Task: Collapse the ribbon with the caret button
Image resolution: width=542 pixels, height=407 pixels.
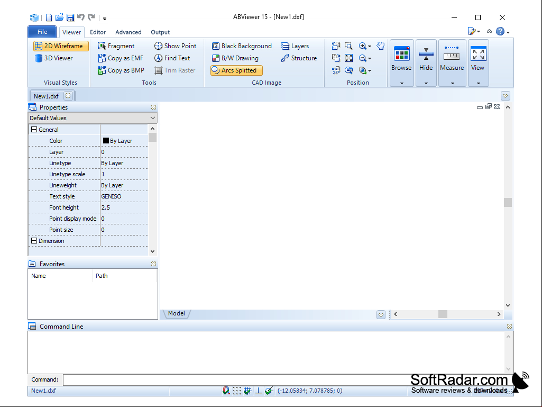Action: pos(489,32)
